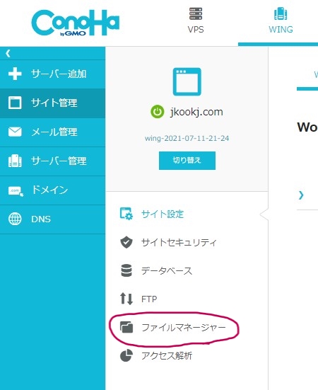Toggle the green power icon beside jkookj.com
The width and height of the screenshot is (318, 390).
157,112
